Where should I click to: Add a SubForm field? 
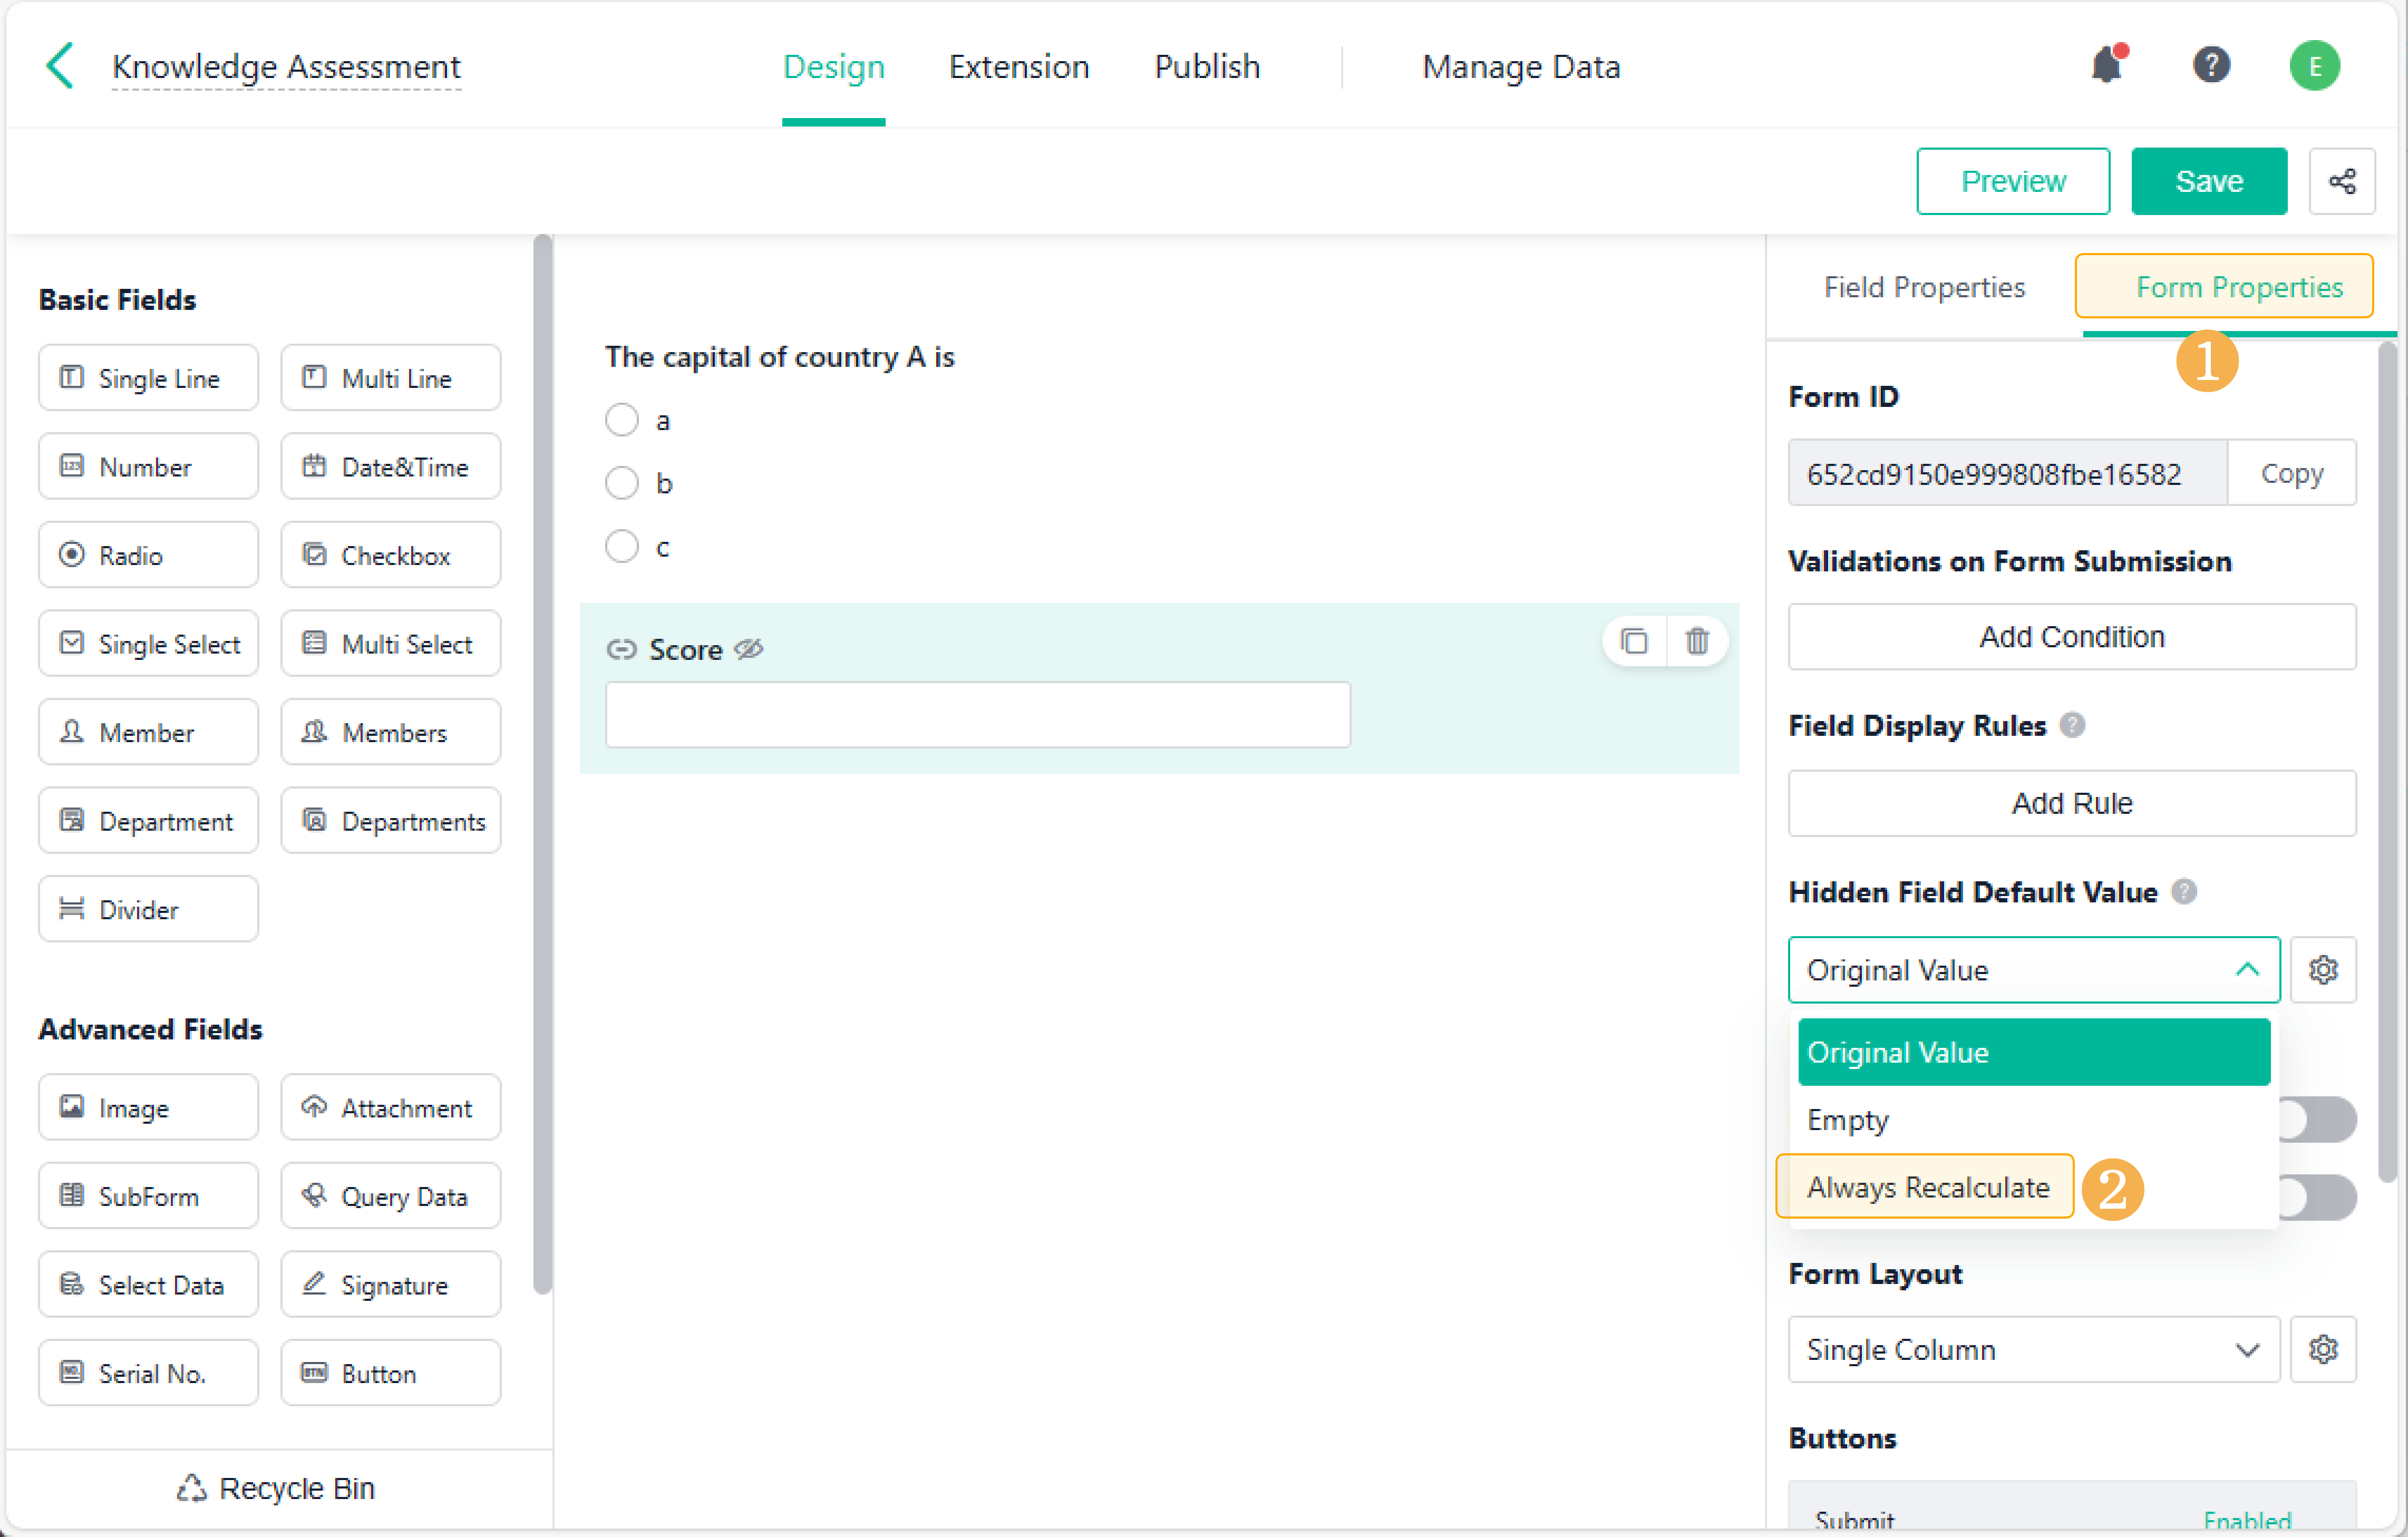pyautogui.click(x=148, y=1196)
